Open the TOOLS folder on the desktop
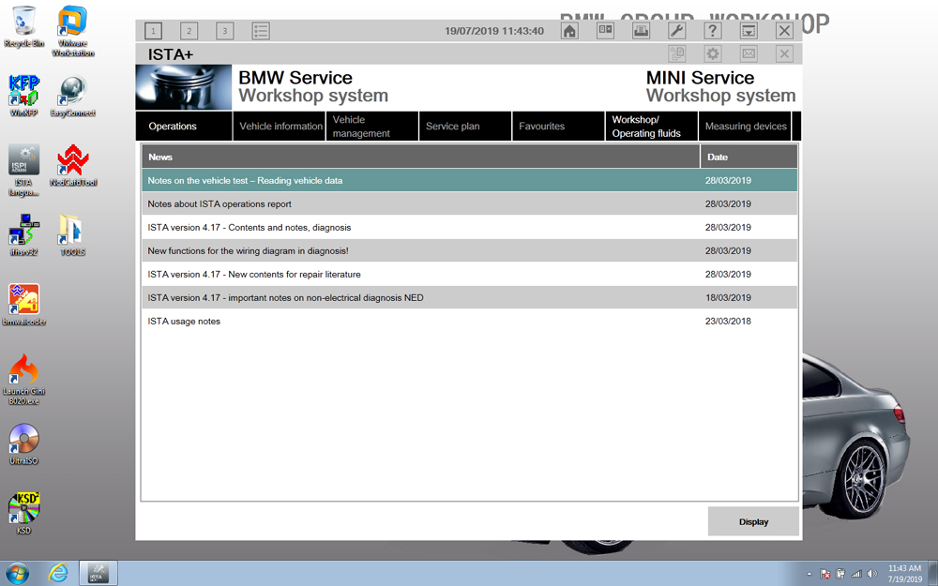 click(73, 235)
